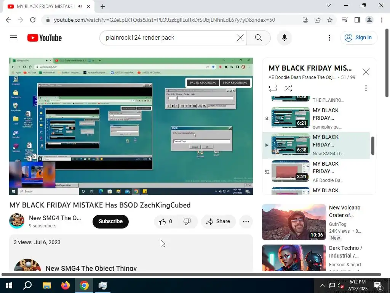This screenshot has height=293, width=390.
Task: Bookmark this tab with star
Action: pyautogui.click(x=330, y=20)
